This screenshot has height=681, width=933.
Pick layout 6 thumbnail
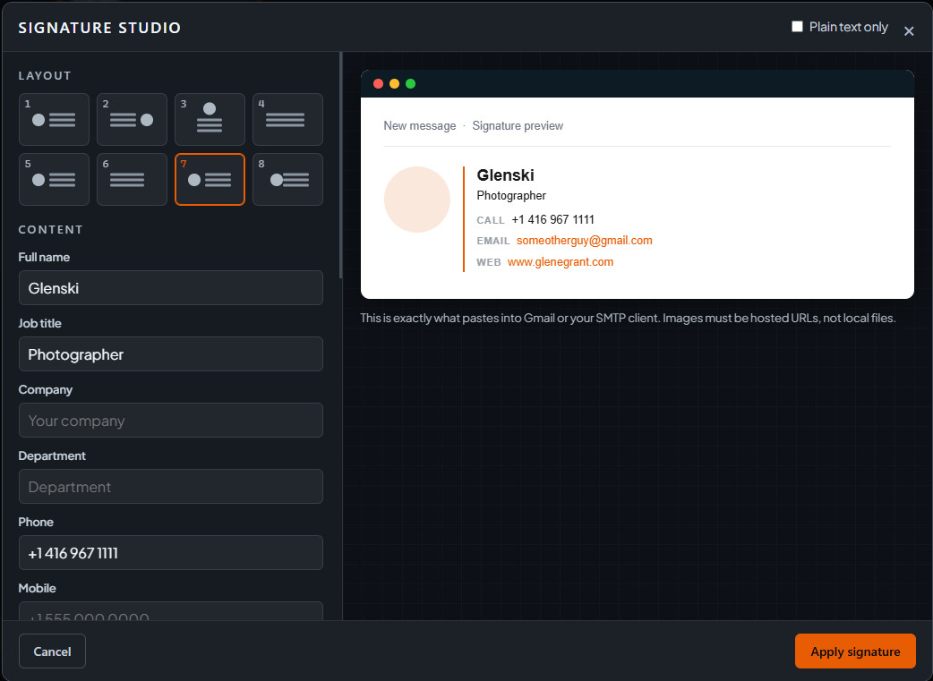[x=133, y=180]
